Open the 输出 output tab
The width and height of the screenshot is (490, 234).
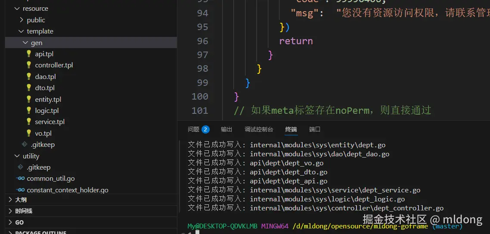tap(226, 129)
